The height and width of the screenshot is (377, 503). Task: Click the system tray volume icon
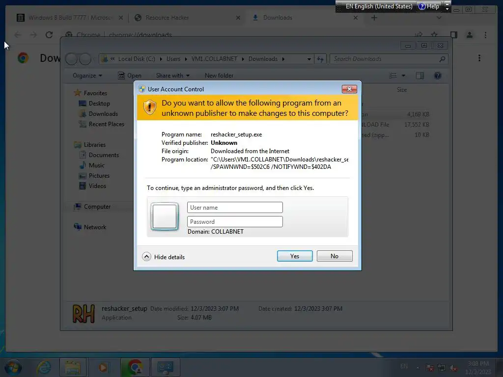click(453, 368)
